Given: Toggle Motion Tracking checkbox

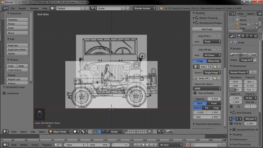Looking at the screenshot, I should 197,18.
